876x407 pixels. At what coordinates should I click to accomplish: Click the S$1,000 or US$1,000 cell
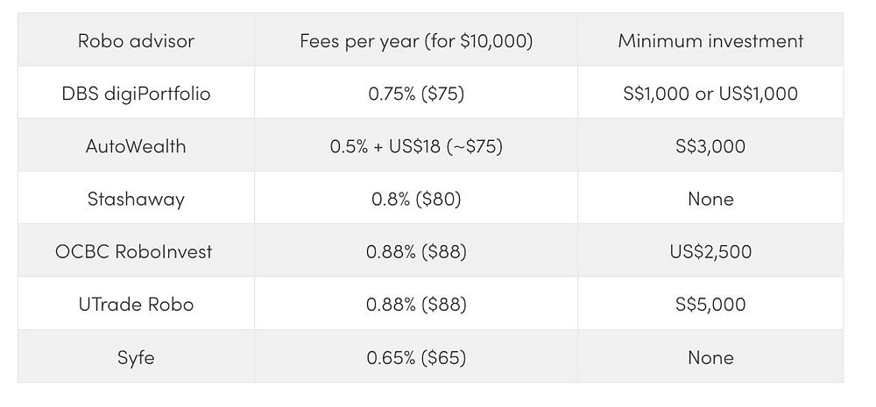[x=710, y=93]
